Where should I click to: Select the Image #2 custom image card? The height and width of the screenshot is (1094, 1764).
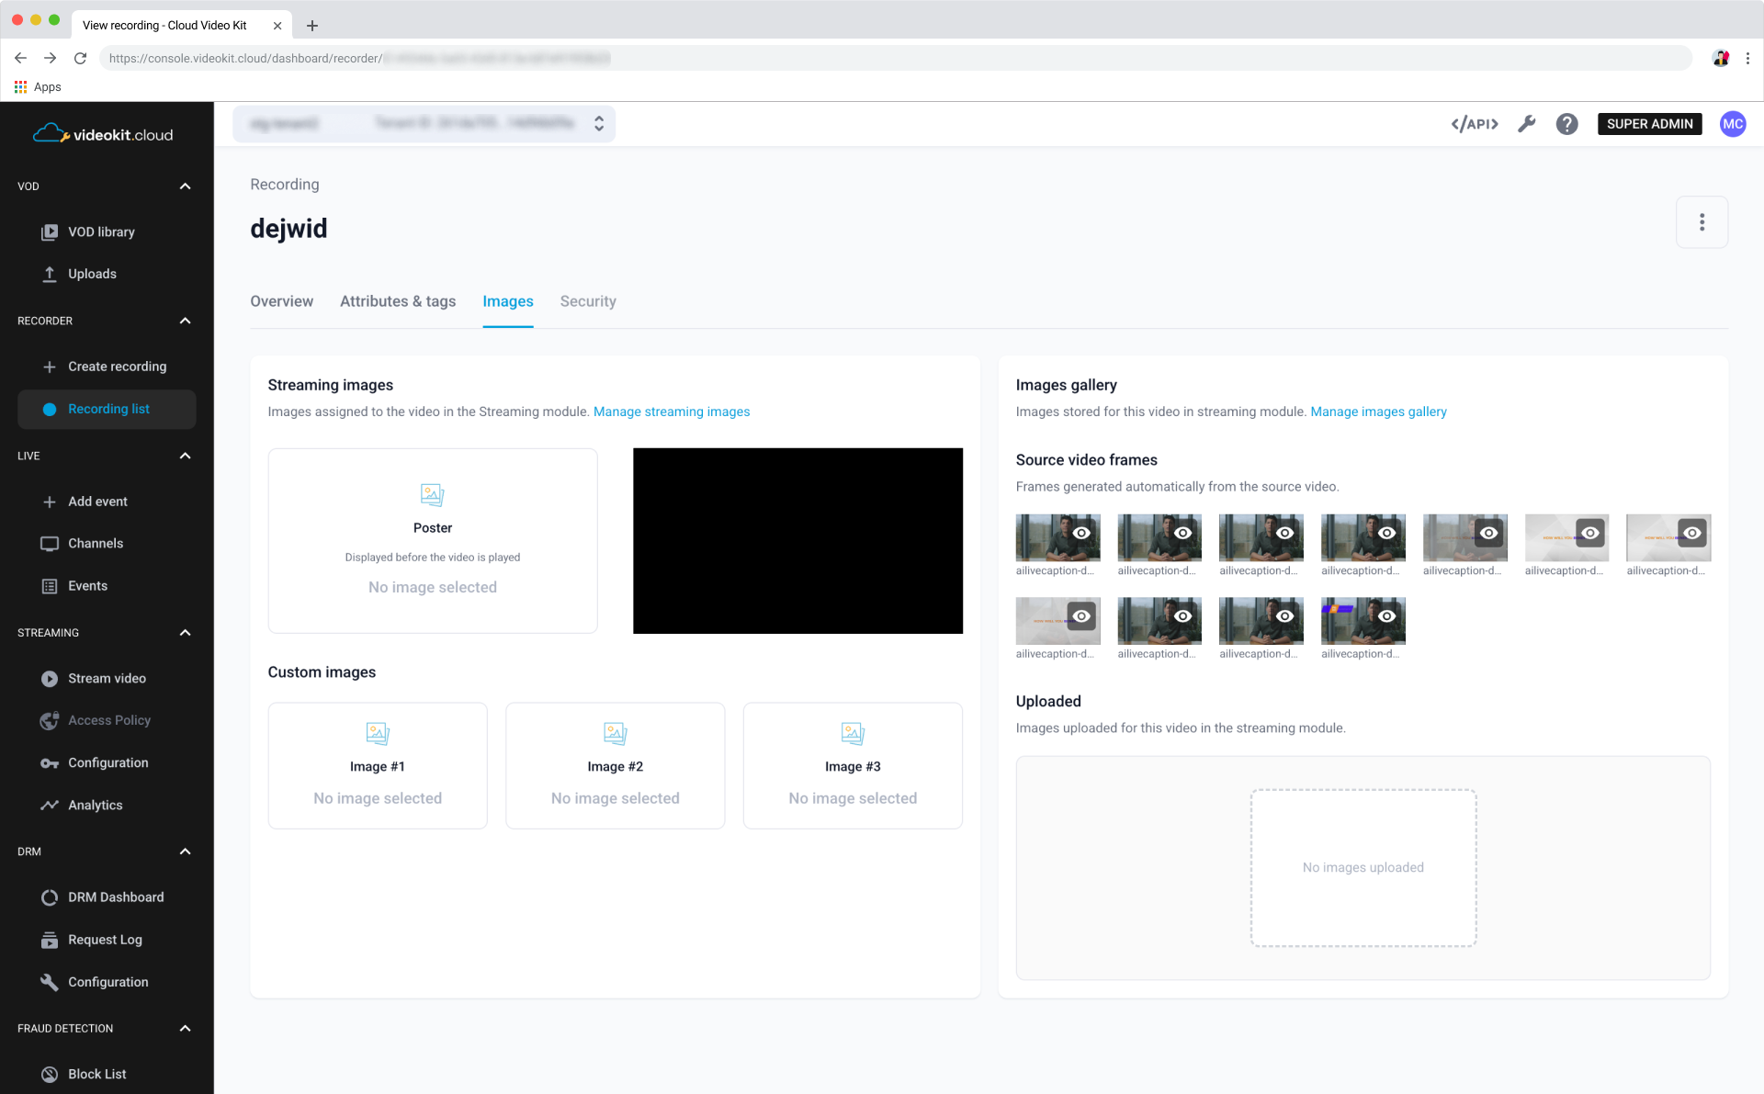tap(615, 766)
